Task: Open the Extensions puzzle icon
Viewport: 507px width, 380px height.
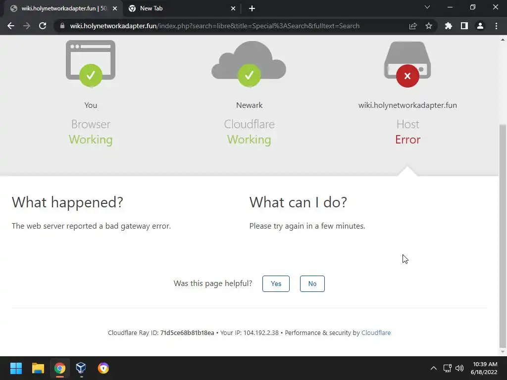Action: pyautogui.click(x=449, y=26)
